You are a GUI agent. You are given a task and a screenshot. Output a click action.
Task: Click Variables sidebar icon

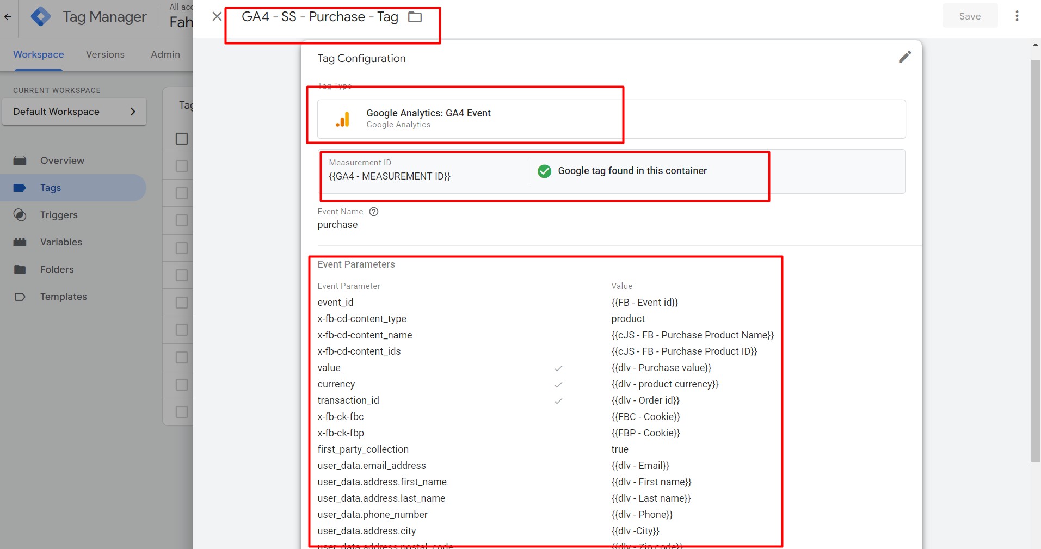click(20, 242)
